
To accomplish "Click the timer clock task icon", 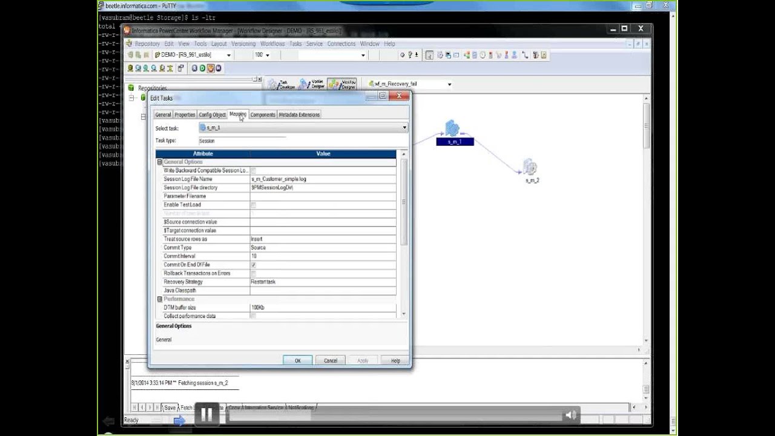I will coord(482,55).
